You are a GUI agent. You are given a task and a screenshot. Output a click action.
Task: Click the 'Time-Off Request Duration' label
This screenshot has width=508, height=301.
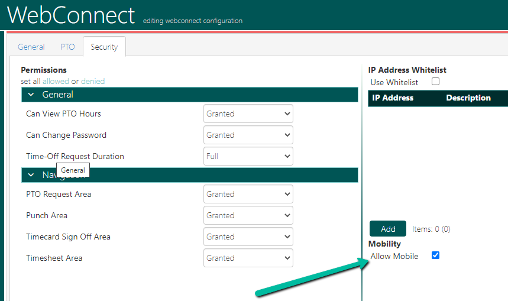tap(75, 156)
